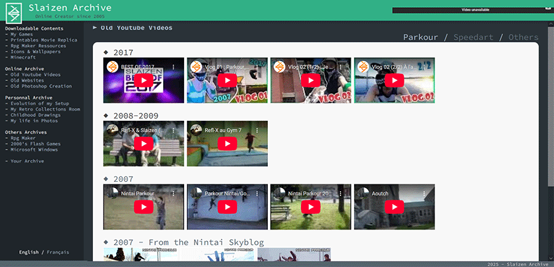Switch language to Français
This screenshot has height=267, width=554.
[58, 252]
